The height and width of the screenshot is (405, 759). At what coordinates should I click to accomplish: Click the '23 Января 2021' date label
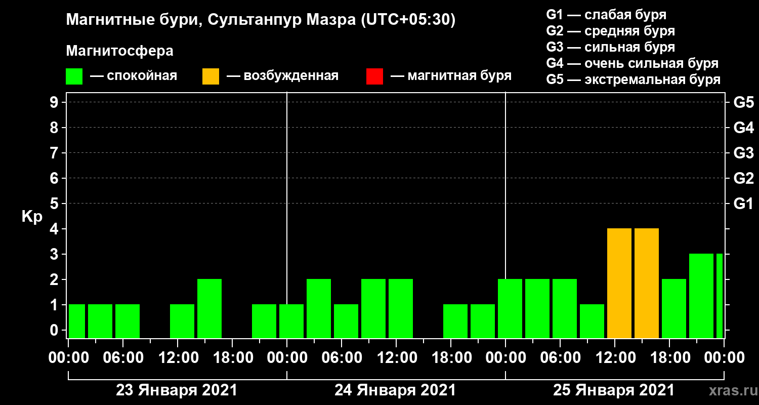pos(177,390)
